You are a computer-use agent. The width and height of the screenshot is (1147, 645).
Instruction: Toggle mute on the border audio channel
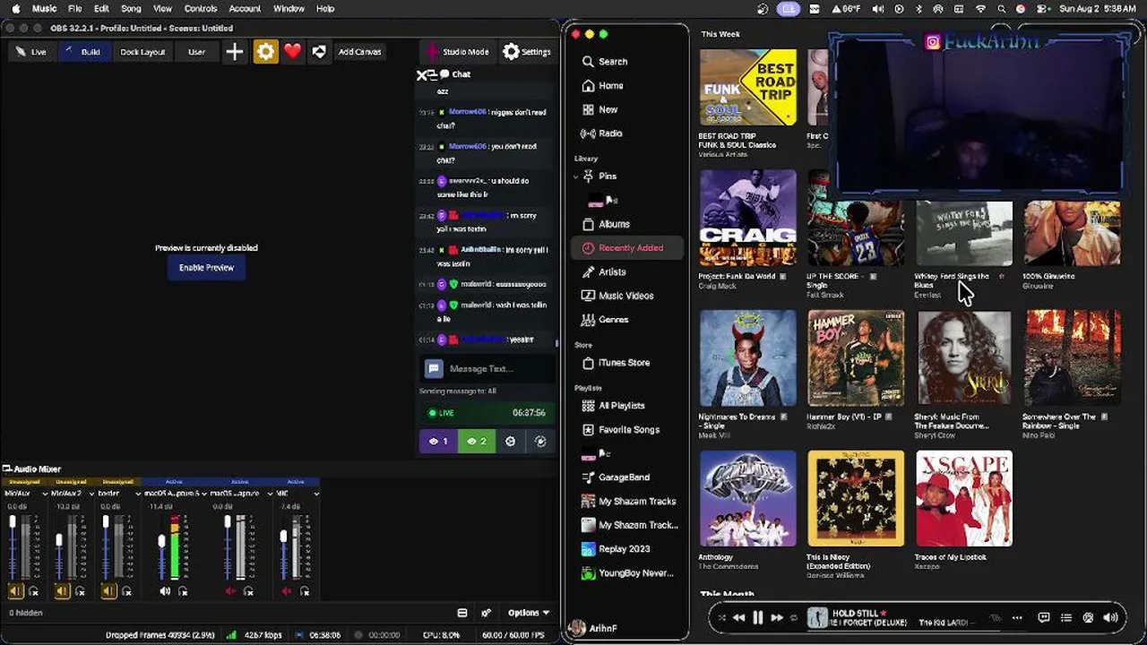(108, 591)
